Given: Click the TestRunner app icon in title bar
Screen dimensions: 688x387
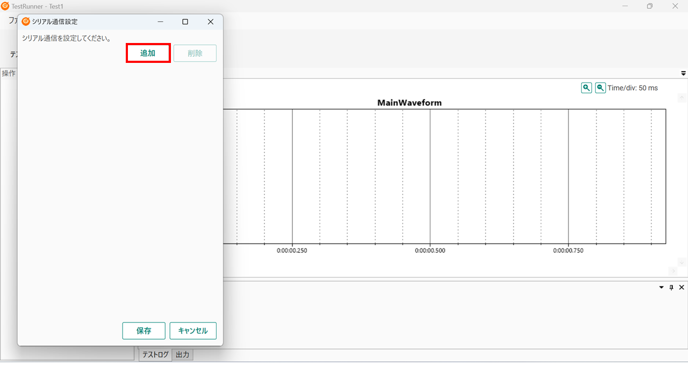Looking at the screenshot, I should click(x=5, y=6).
